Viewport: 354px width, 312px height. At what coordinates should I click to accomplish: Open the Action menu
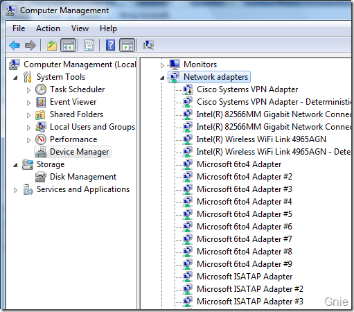click(x=48, y=28)
